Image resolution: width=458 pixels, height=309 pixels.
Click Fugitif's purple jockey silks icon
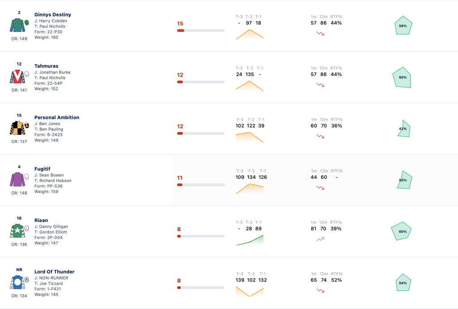(19, 179)
